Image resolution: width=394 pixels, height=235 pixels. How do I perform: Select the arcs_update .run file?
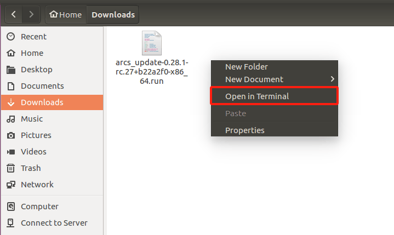[152, 58]
